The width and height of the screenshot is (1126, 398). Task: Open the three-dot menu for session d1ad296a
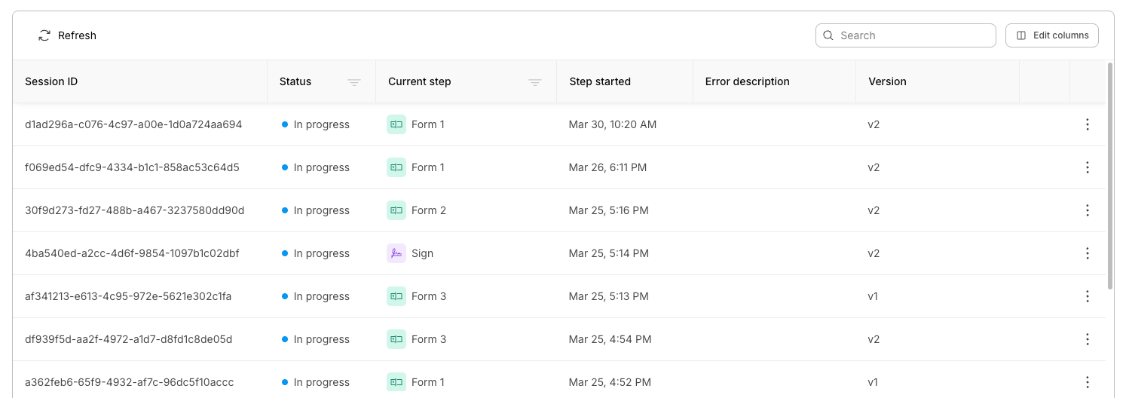[x=1087, y=124]
